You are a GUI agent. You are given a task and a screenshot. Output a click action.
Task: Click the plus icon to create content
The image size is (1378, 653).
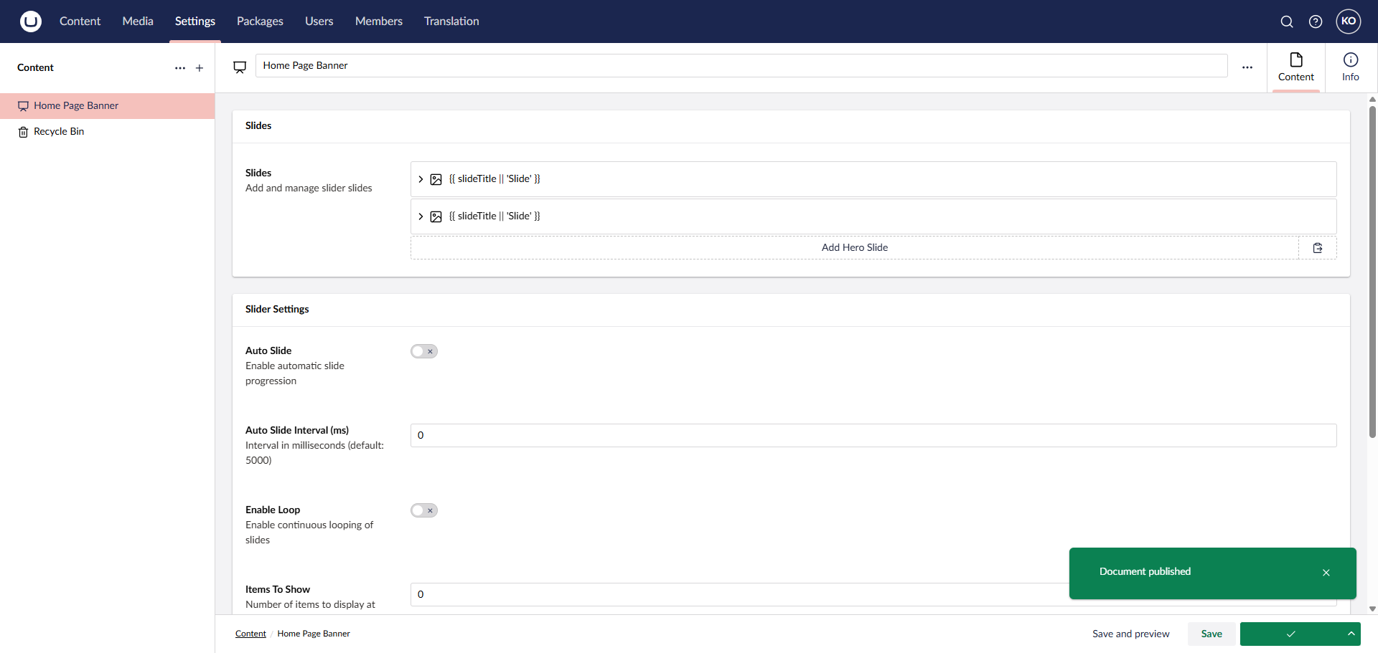pyautogui.click(x=200, y=68)
